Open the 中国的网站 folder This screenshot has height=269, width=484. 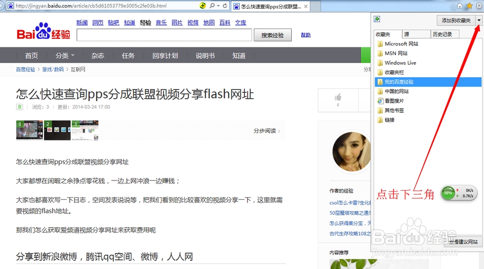[393, 91]
